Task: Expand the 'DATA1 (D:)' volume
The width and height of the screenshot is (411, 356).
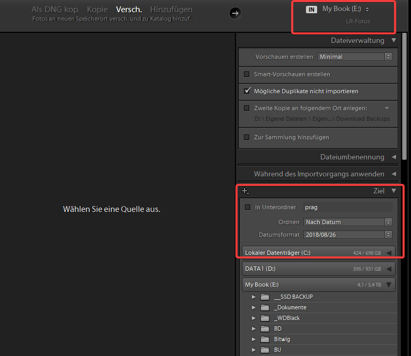Action: click(389, 269)
